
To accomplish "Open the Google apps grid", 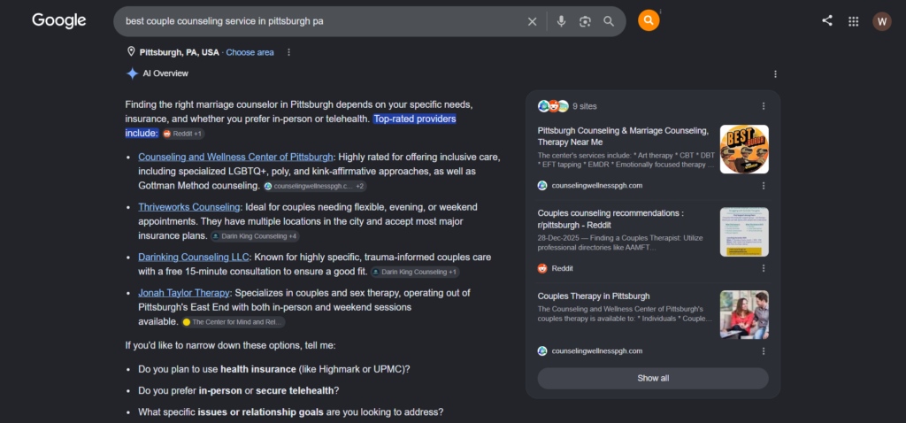I will click(854, 21).
